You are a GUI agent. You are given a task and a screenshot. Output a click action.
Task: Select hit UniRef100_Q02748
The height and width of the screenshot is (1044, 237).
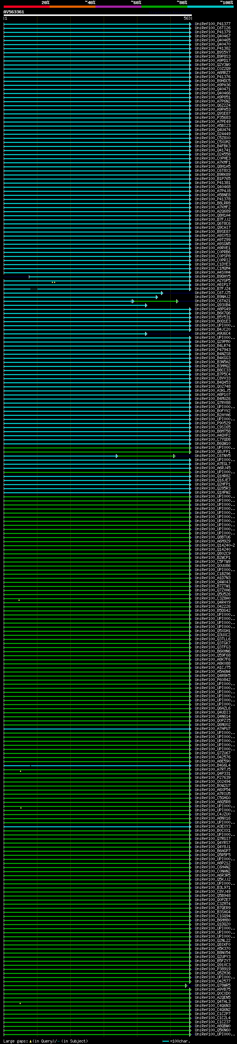[212, 386]
